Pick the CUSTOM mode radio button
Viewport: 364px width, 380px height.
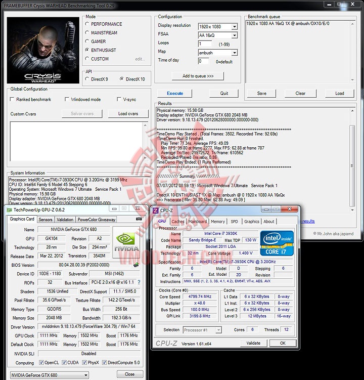87,59
